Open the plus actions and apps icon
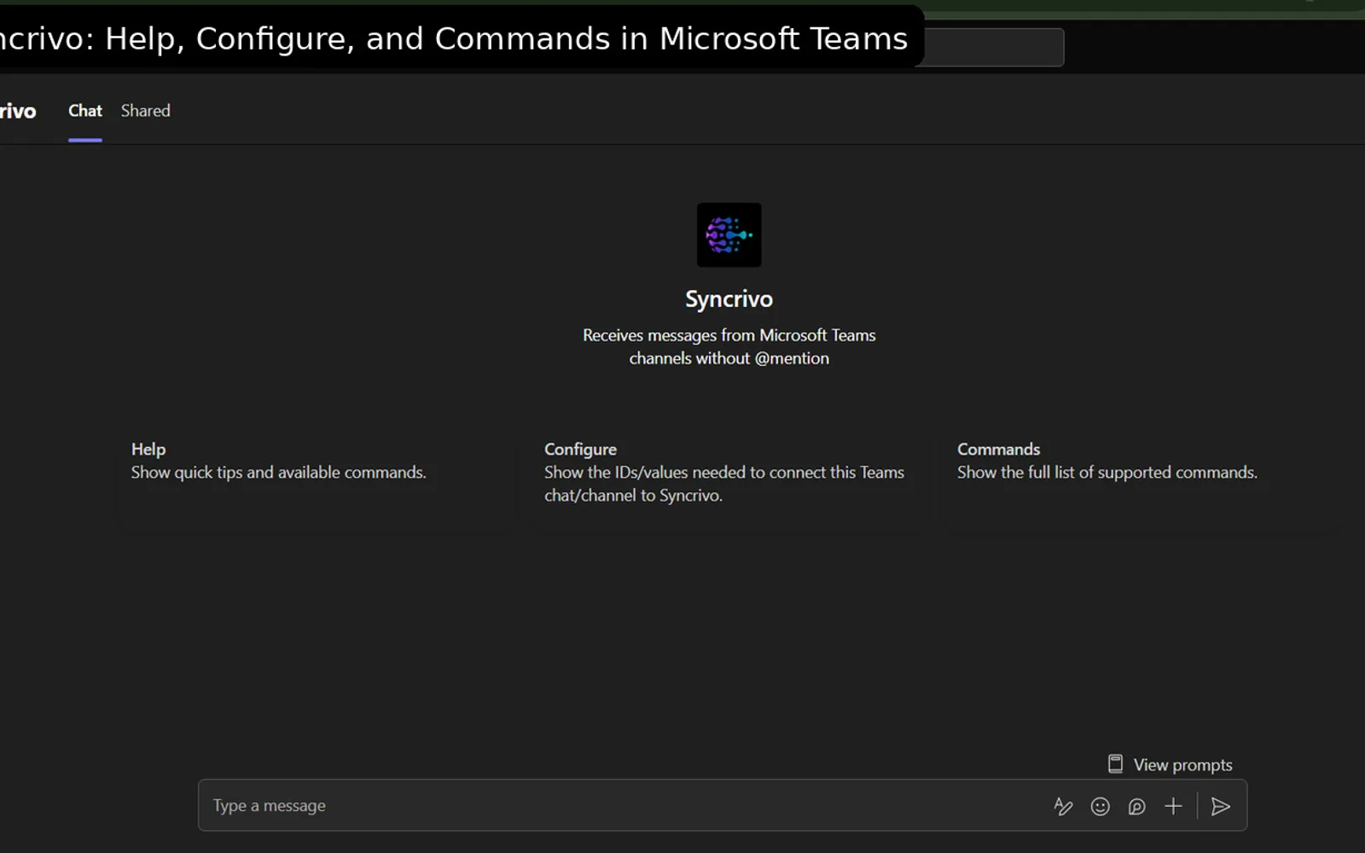Viewport: 1365px width, 853px height. 1174,806
